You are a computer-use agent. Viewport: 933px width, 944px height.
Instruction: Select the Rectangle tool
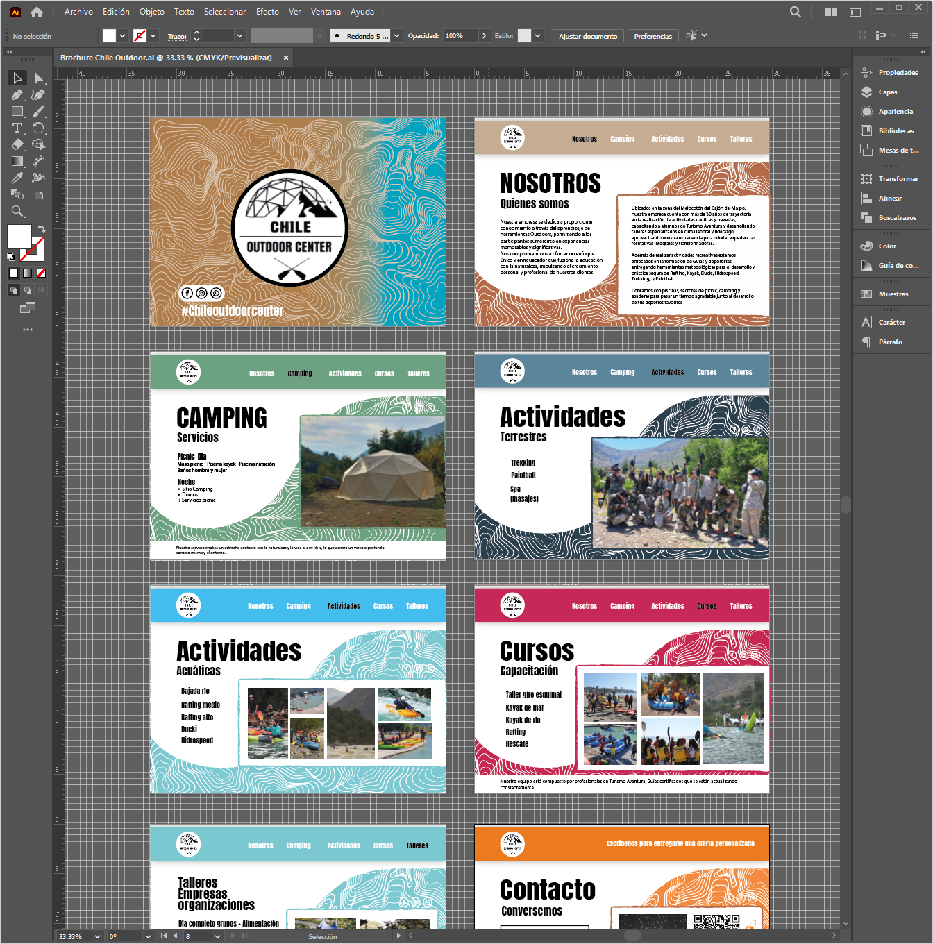click(17, 111)
